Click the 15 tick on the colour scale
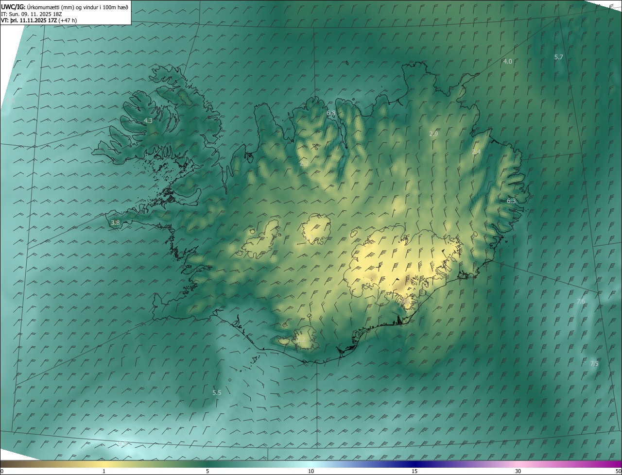Image resolution: width=622 pixels, height=475 pixels. click(x=415, y=471)
